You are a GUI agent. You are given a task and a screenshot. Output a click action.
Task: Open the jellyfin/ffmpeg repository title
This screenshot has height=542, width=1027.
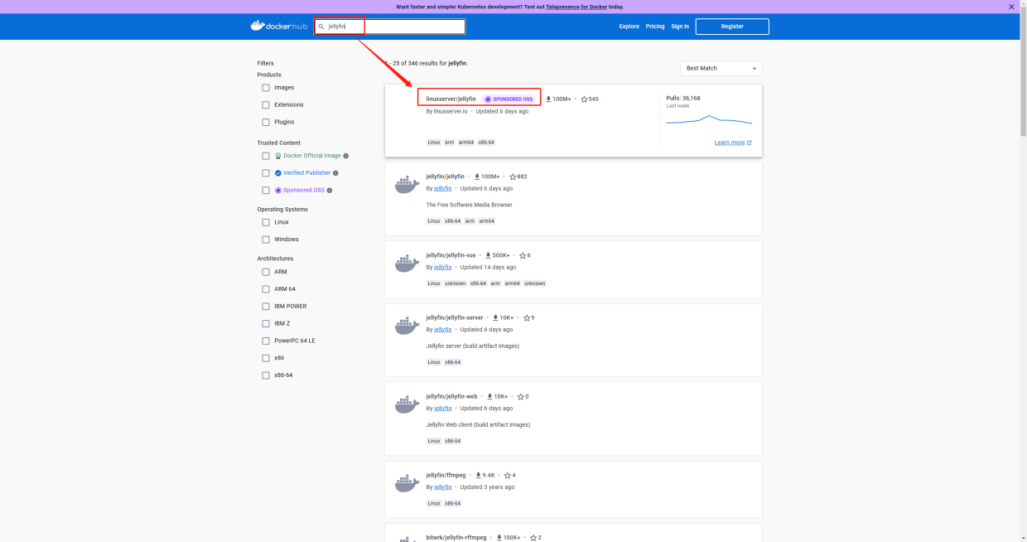[x=446, y=476]
